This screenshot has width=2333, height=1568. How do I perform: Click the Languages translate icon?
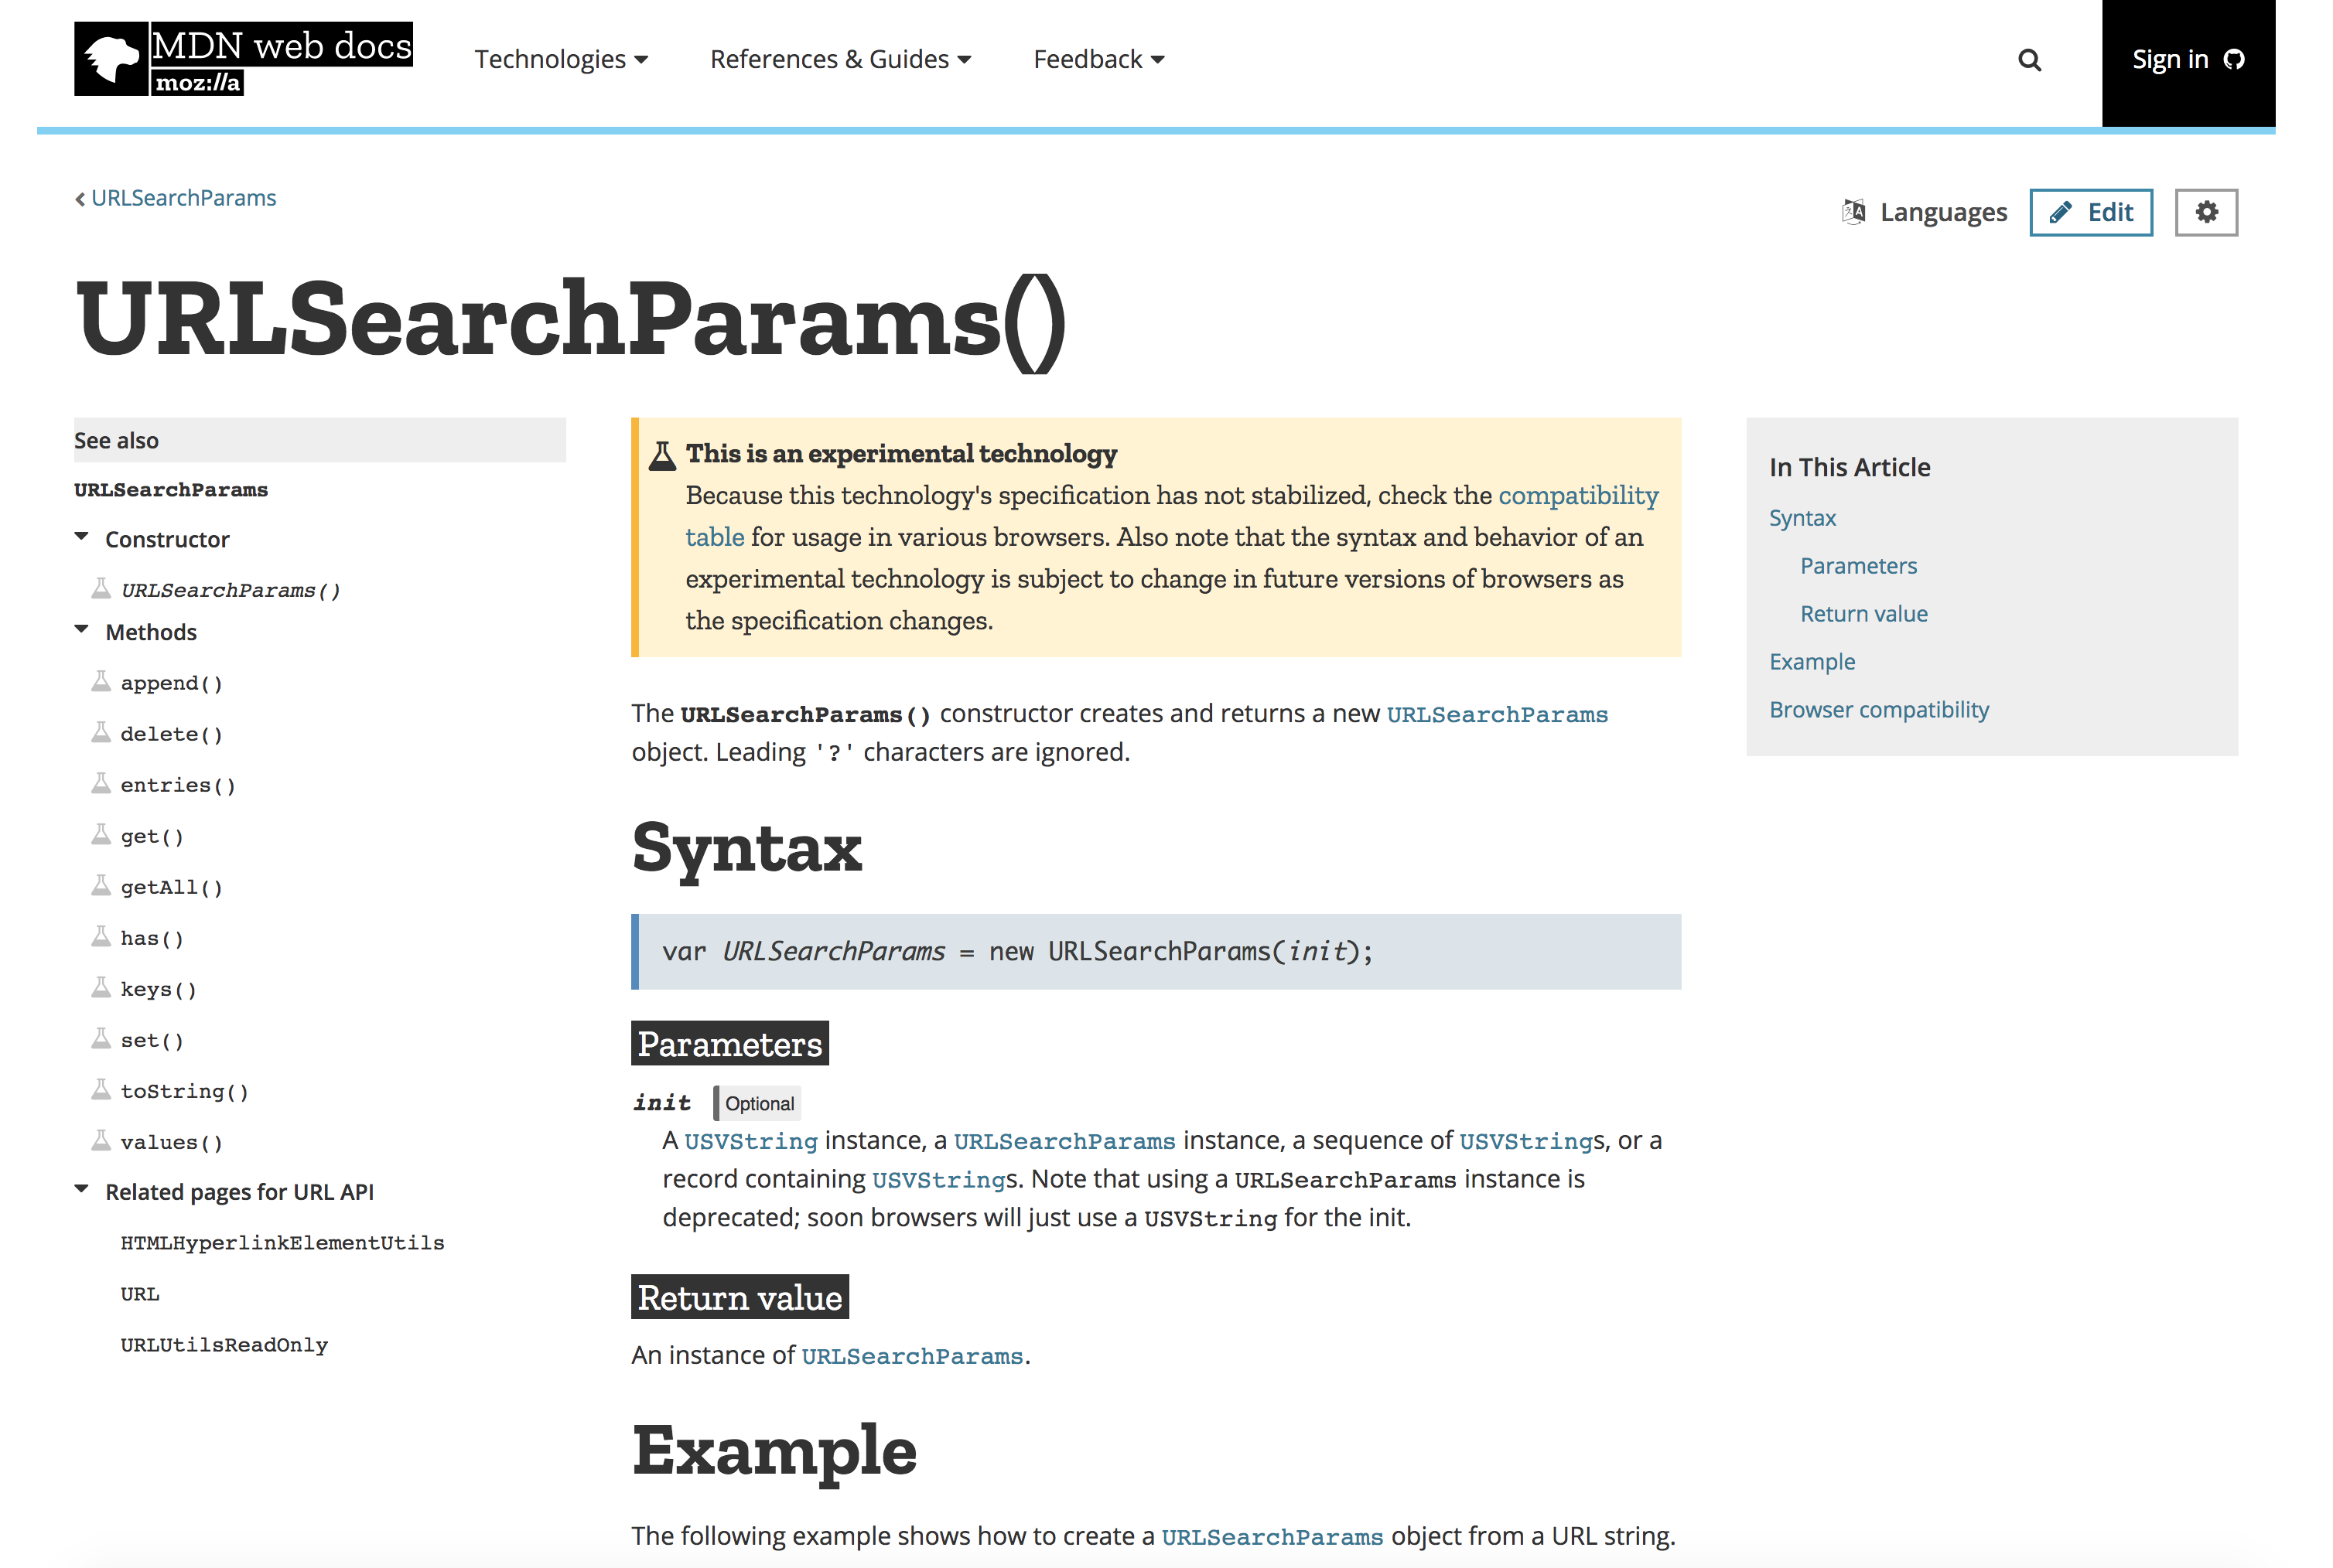[x=1854, y=212]
